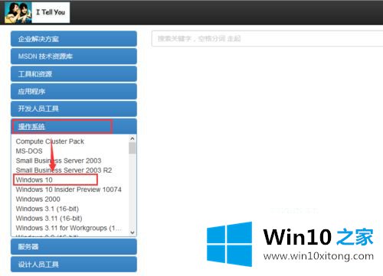Viewport: 383px width, 276px height.
Task: Expand the 服务器 category
Action: [x=74, y=246]
